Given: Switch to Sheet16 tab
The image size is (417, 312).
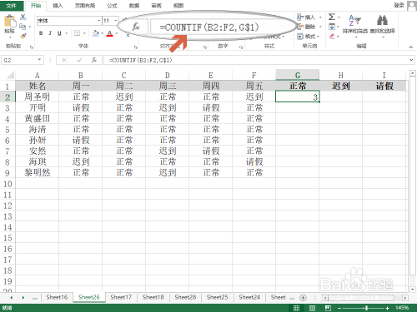Looking at the screenshot, I should pyautogui.click(x=57, y=297).
